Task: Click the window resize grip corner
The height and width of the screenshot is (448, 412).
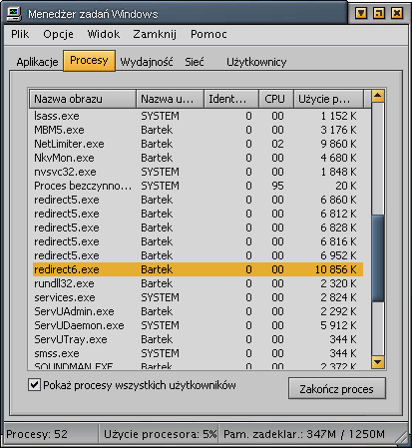Action: 403,439
